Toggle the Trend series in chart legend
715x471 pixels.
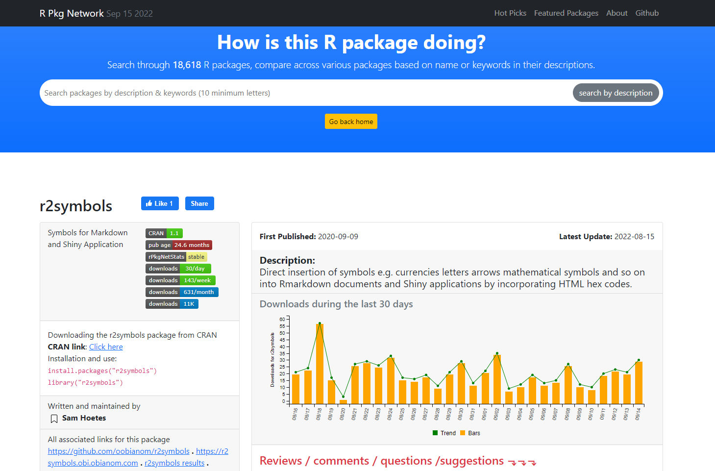pyautogui.click(x=444, y=433)
